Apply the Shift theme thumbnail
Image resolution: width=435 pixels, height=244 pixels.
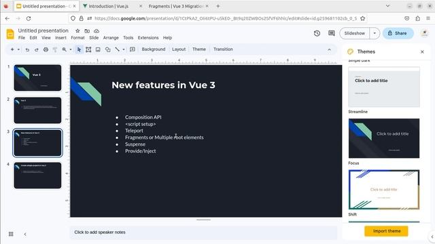click(x=384, y=190)
